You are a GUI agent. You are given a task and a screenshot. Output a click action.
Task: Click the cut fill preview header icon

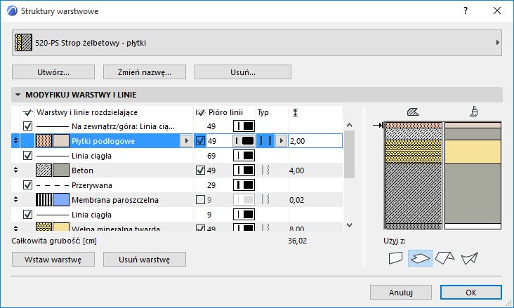click(x=414, y=112)
